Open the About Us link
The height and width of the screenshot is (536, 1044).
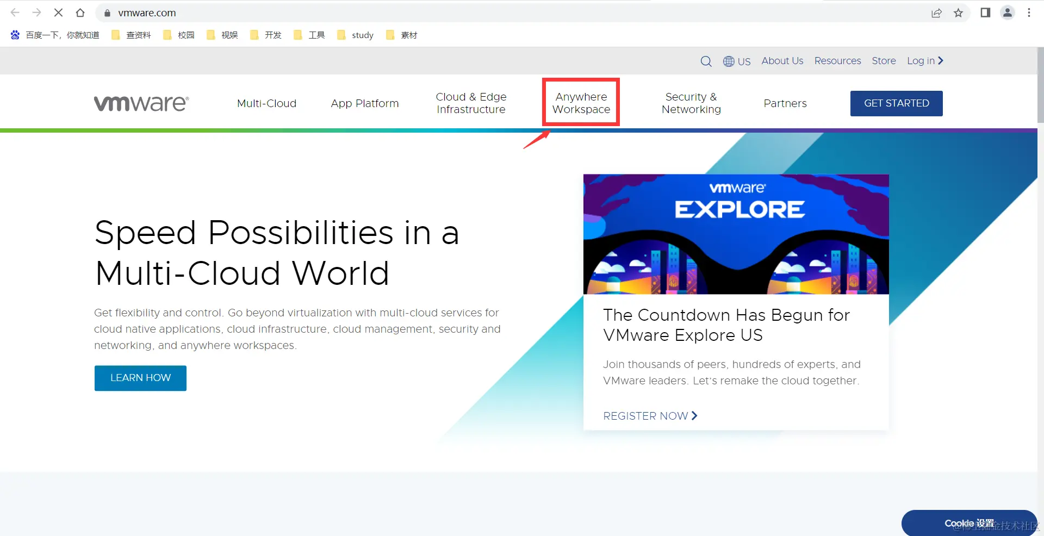coord(782,61)
